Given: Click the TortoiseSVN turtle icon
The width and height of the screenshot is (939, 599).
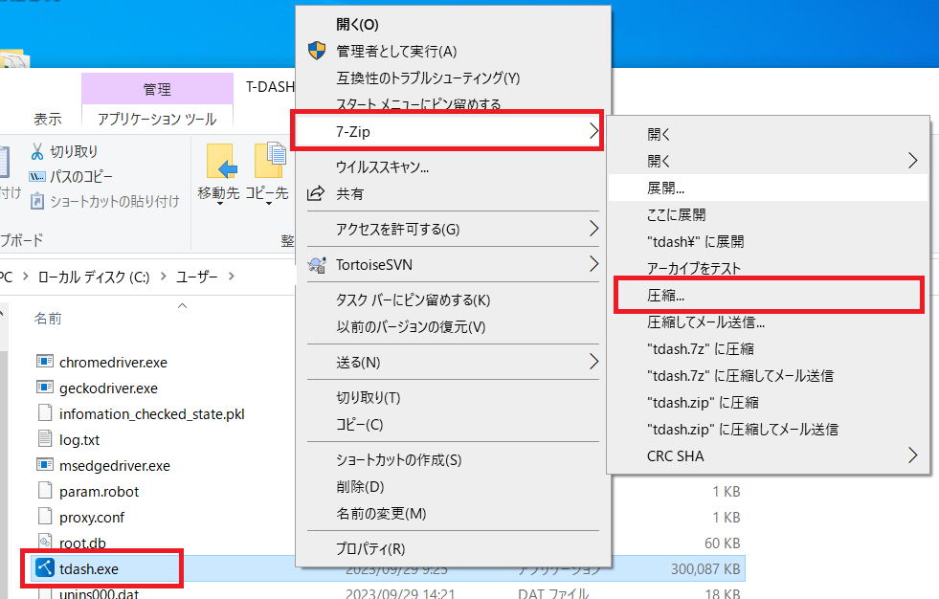Looking at the screenshot, I should [317, 264].
